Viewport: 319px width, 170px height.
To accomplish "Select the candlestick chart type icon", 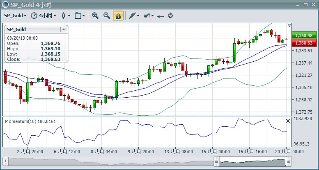I will click(64, 16).
